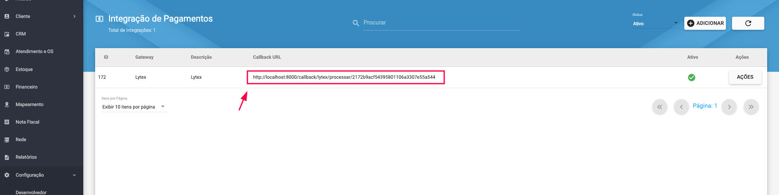The height and width of the screenshot is (195, 779).
Task: Open AÇÕES for Lytex row
Action: click(x=745, y=77)
